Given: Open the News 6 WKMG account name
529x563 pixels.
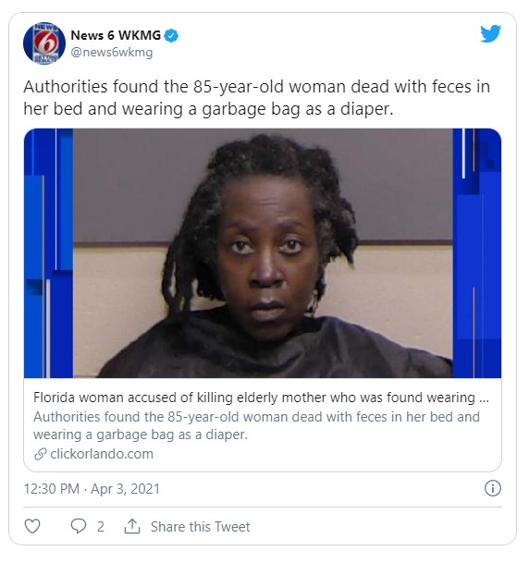Looking at the screenshot, I should pos(116,35).
